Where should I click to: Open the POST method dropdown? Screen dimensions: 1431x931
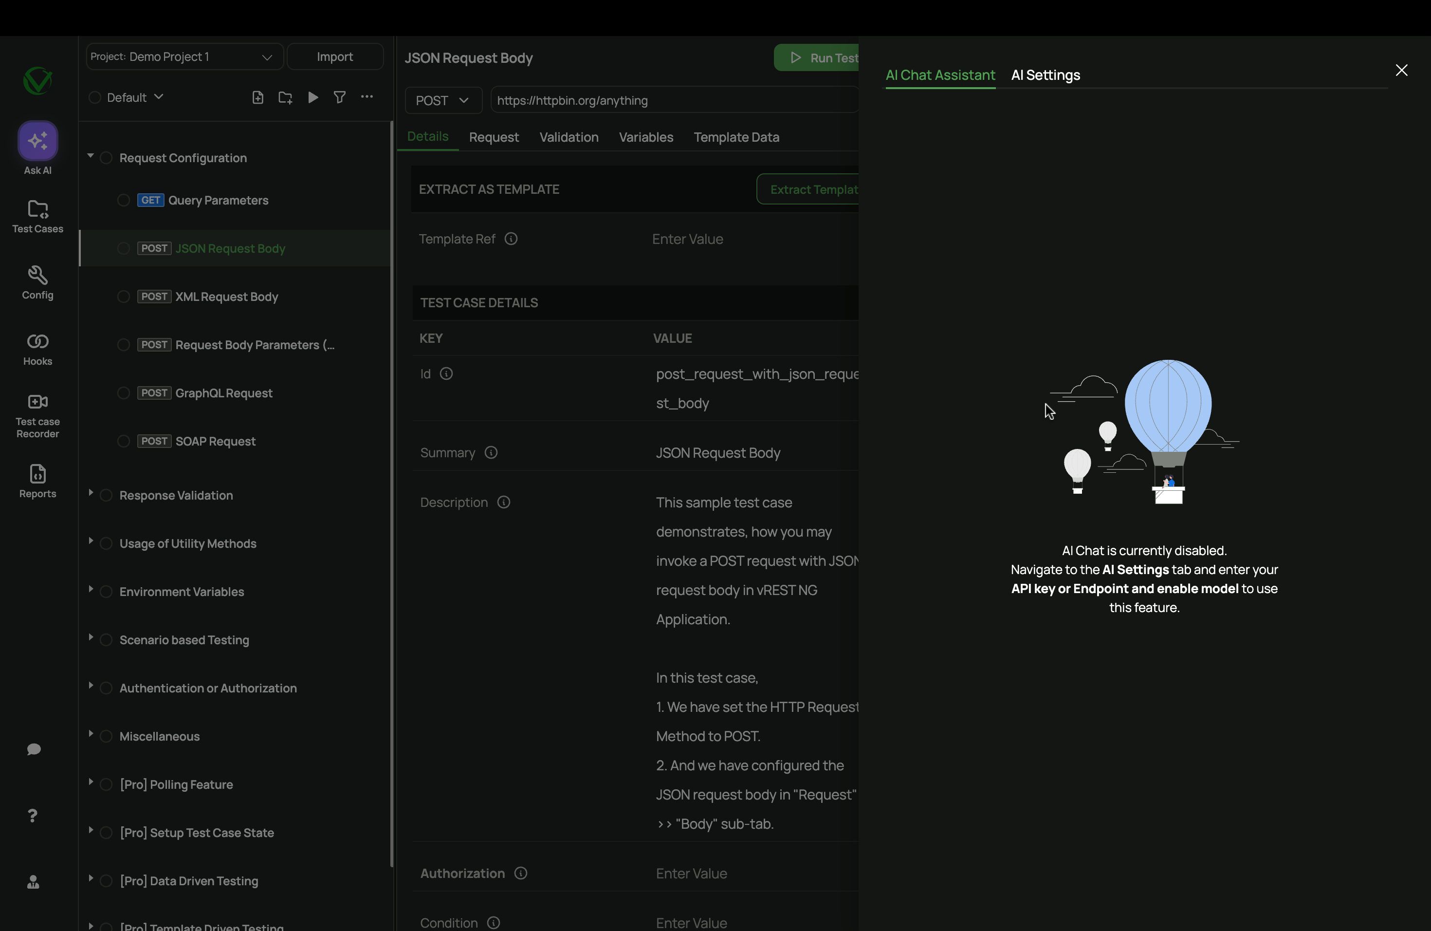(443, 100)
